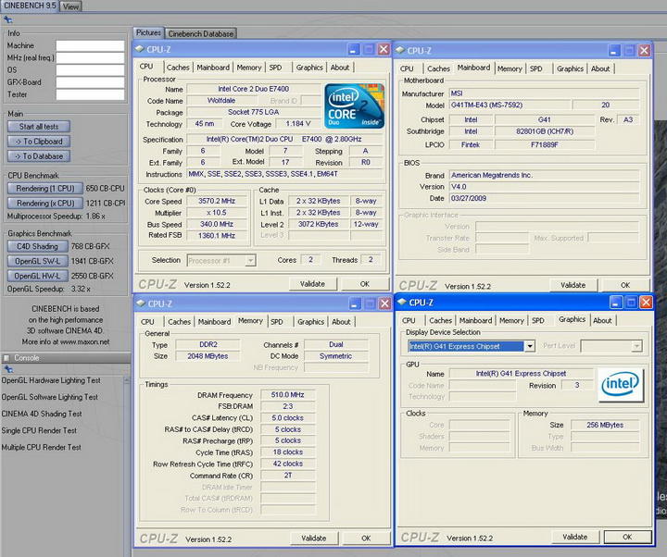Close the CPU-Z Graphics window

(645, 303)
